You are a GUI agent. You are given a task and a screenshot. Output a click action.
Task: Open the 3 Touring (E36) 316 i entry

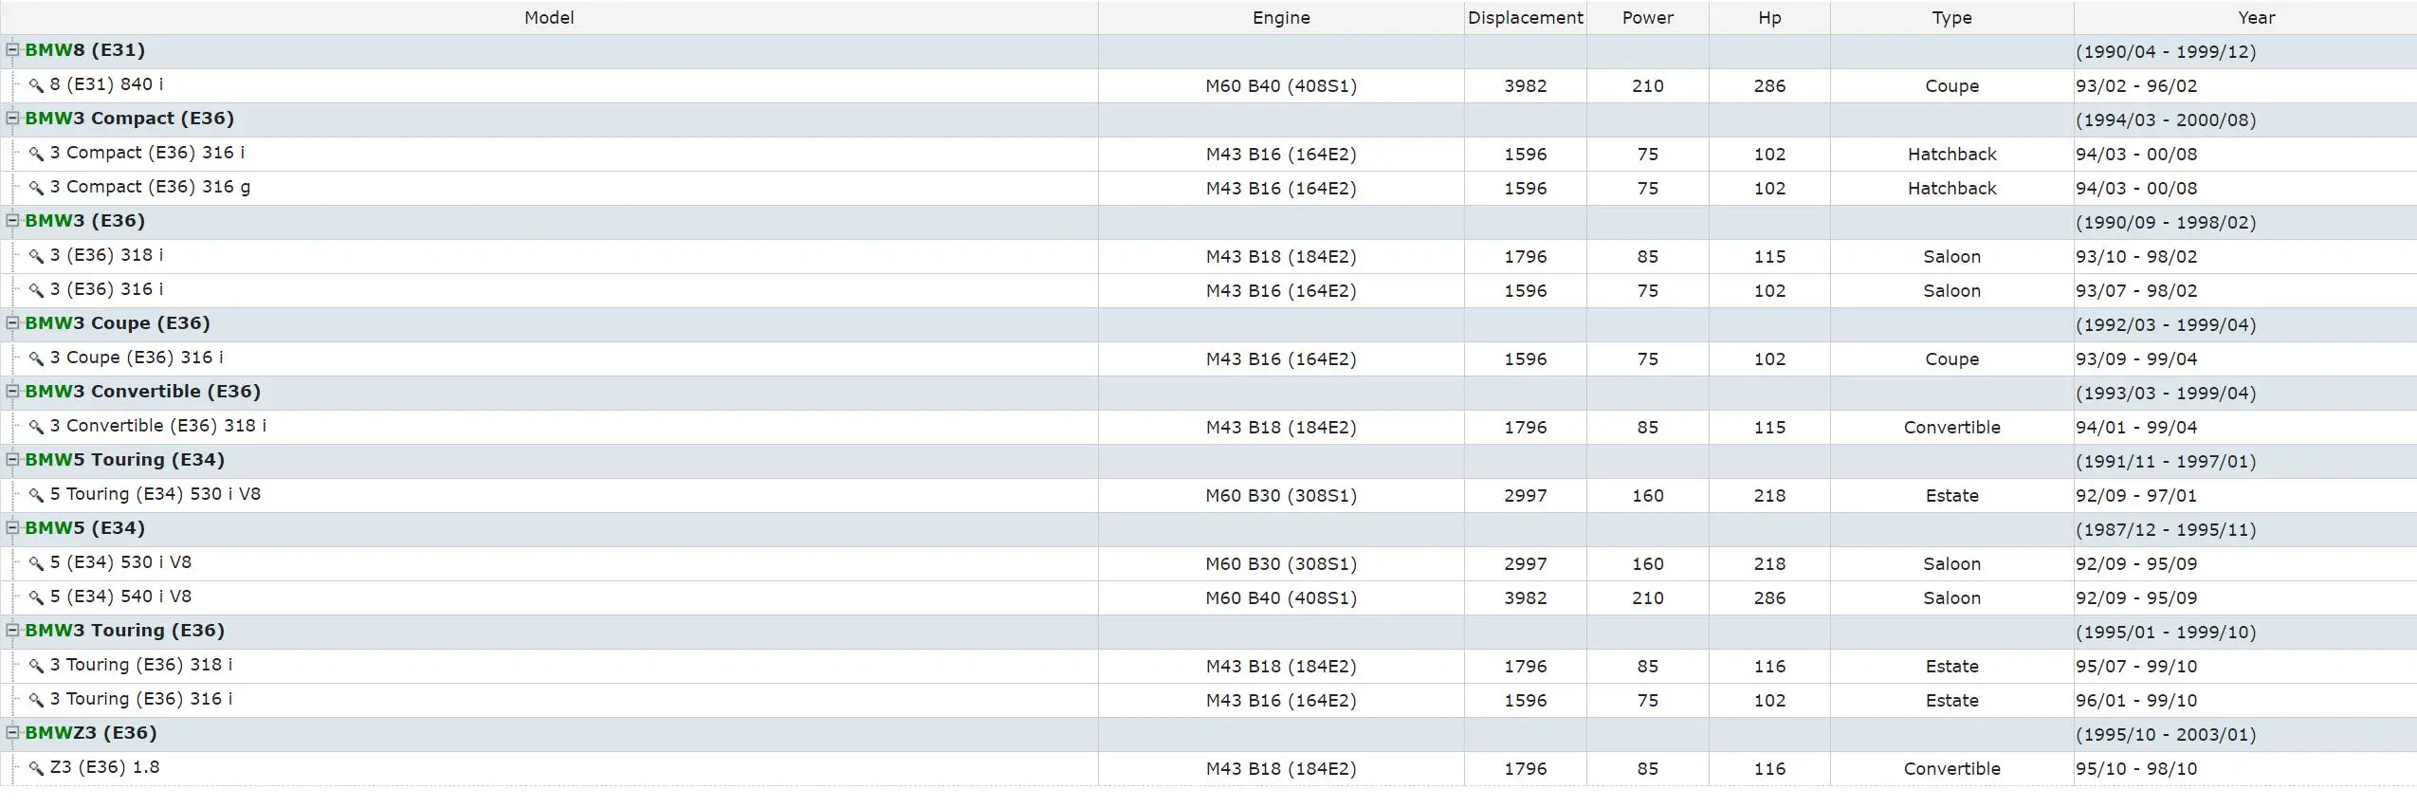pyautogui.click(x=140, y=699)
